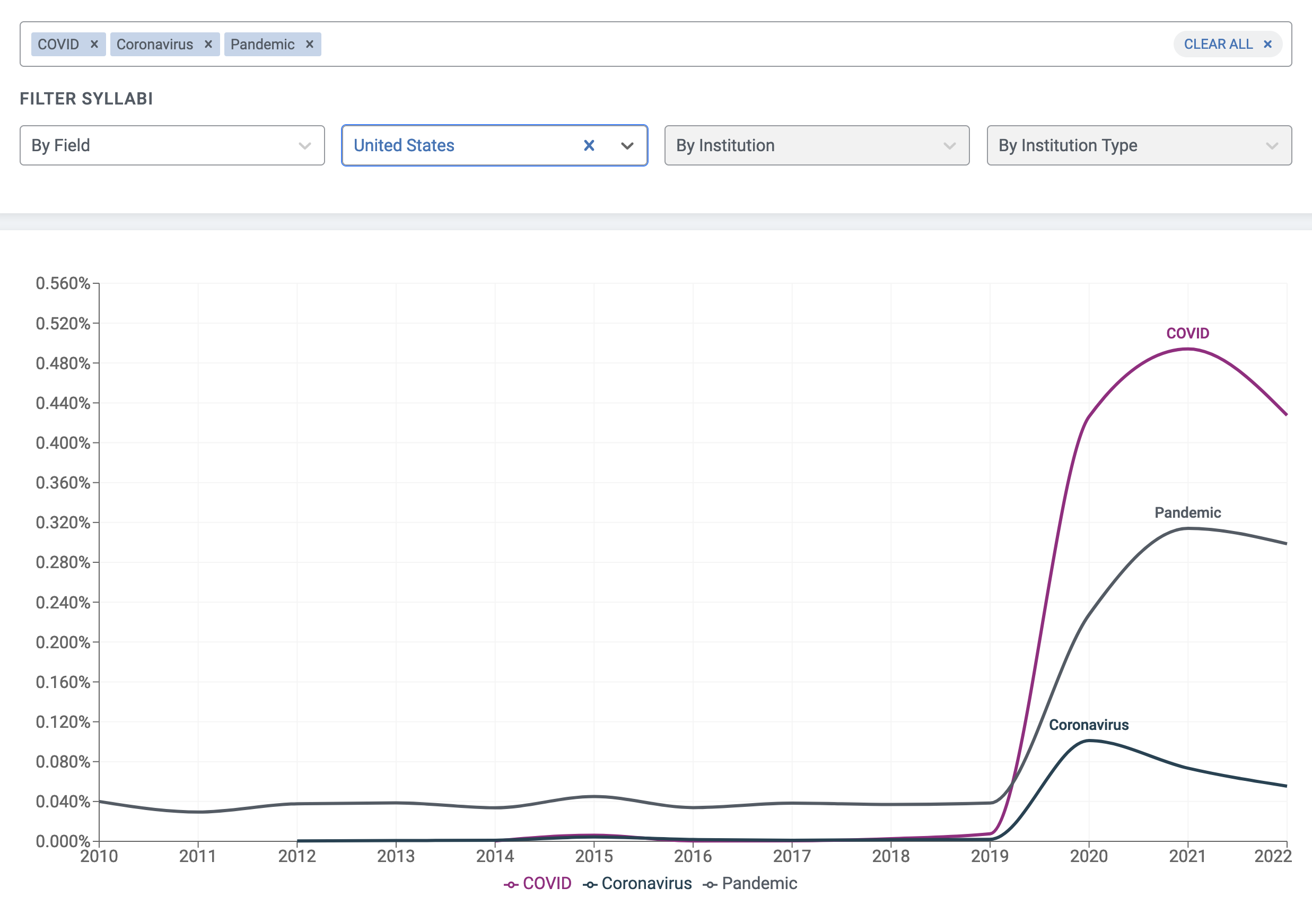Viewport: 1312px width, 905px height.
Task: Toggle the Coronavirus legend entry
Action: pos(637,883)
